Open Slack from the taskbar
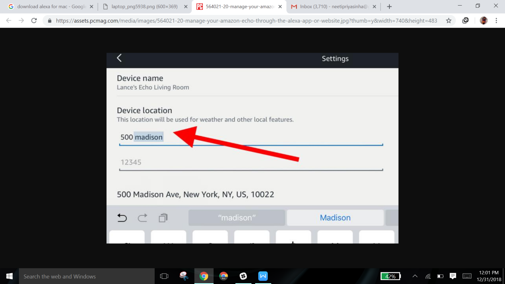 [243, 276]
